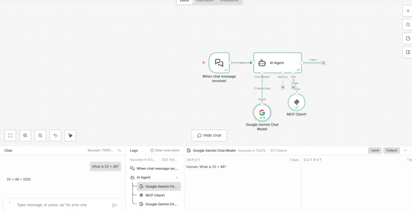Image resolution: width=412 pixels, height=212 pixels.
Task: Toggle the Output view button
Action: (x=391, y=150)
